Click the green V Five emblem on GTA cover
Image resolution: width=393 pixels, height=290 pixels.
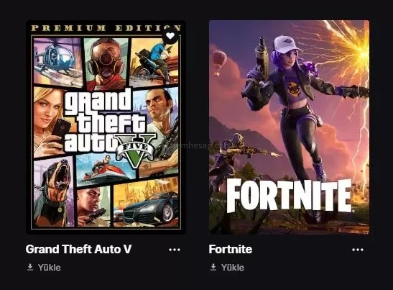point(136,150)
